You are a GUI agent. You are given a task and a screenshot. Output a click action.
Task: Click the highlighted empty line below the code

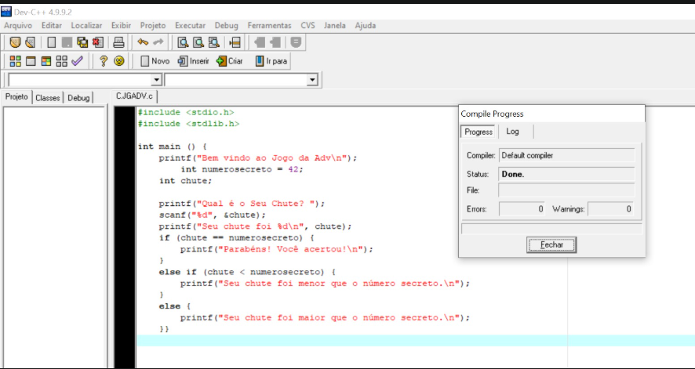tap(416, 341)
